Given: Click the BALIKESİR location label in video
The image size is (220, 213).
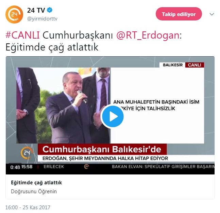Looking at the screenshot, I should 173,65.
